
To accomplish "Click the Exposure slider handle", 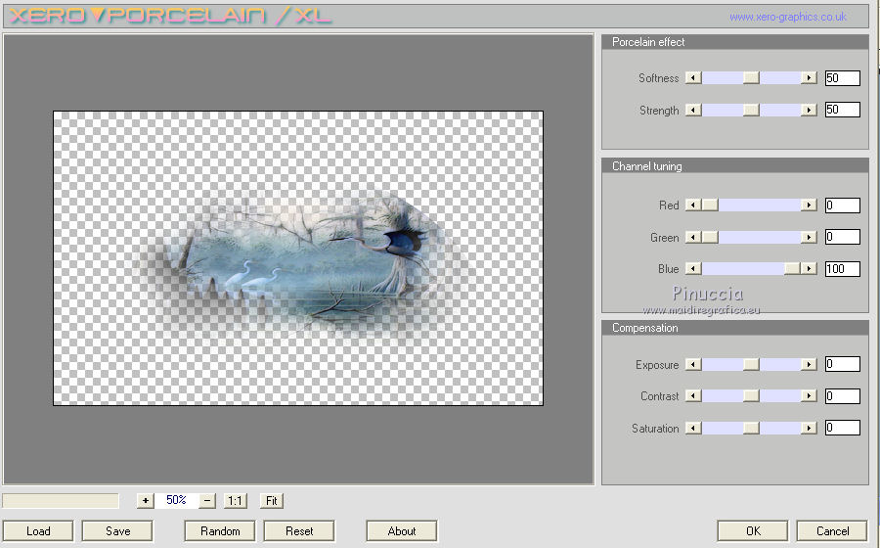I will click(751, 364).
